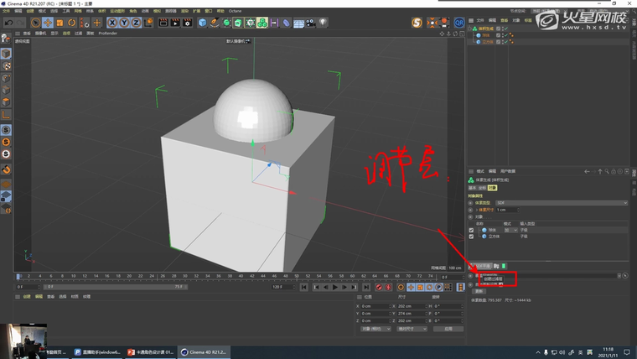The width and height of the screenshot is (637, 359).
Task: Select the Move tool in top toolbar
Action: click(48, 23)
